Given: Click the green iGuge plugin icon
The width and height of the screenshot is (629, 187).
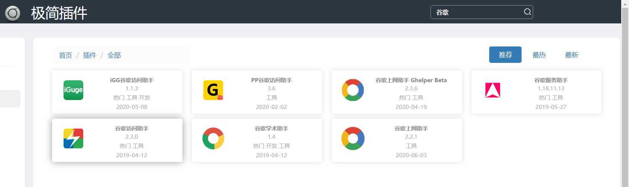Looking at the screenshot, I should [x=73, y=90].
